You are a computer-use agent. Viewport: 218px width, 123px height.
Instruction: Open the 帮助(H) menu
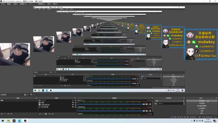point(55,4)
